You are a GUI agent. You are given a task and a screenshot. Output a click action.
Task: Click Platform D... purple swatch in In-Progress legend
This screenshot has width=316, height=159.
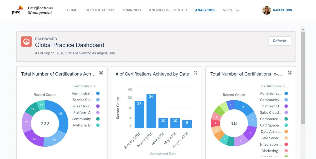(x=286, y=106)
